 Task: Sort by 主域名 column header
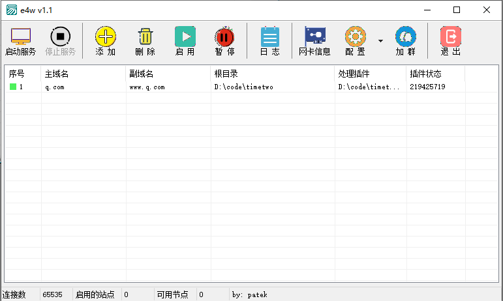pyautogui.click(x=84, y=74)
